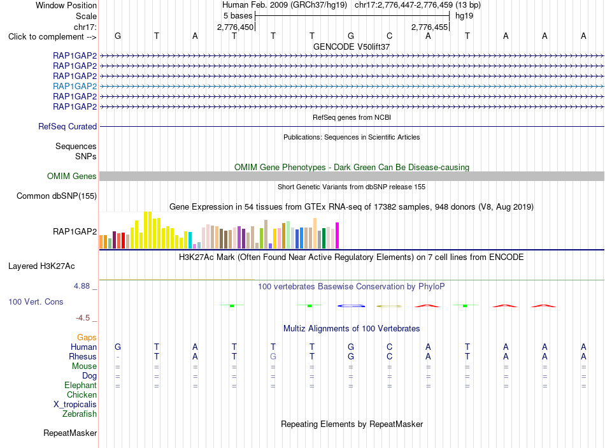Viewport: 605px width, 448px height.
Task: Click "Human Feb. 2009 (GRCh37/hg19)" assembly text
Action: [285, 5]
